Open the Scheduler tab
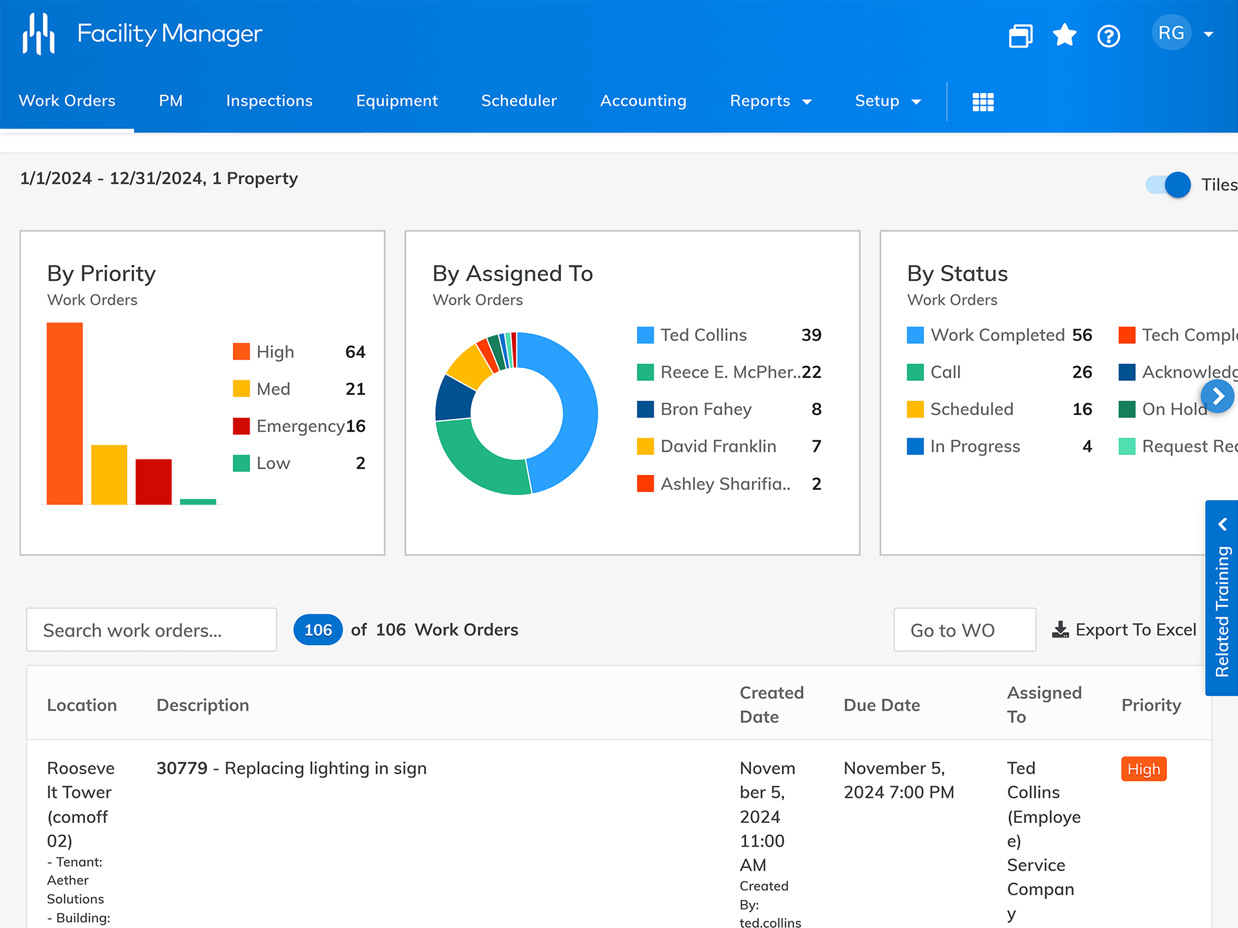 pyautogui.click(x=518, y=101)
